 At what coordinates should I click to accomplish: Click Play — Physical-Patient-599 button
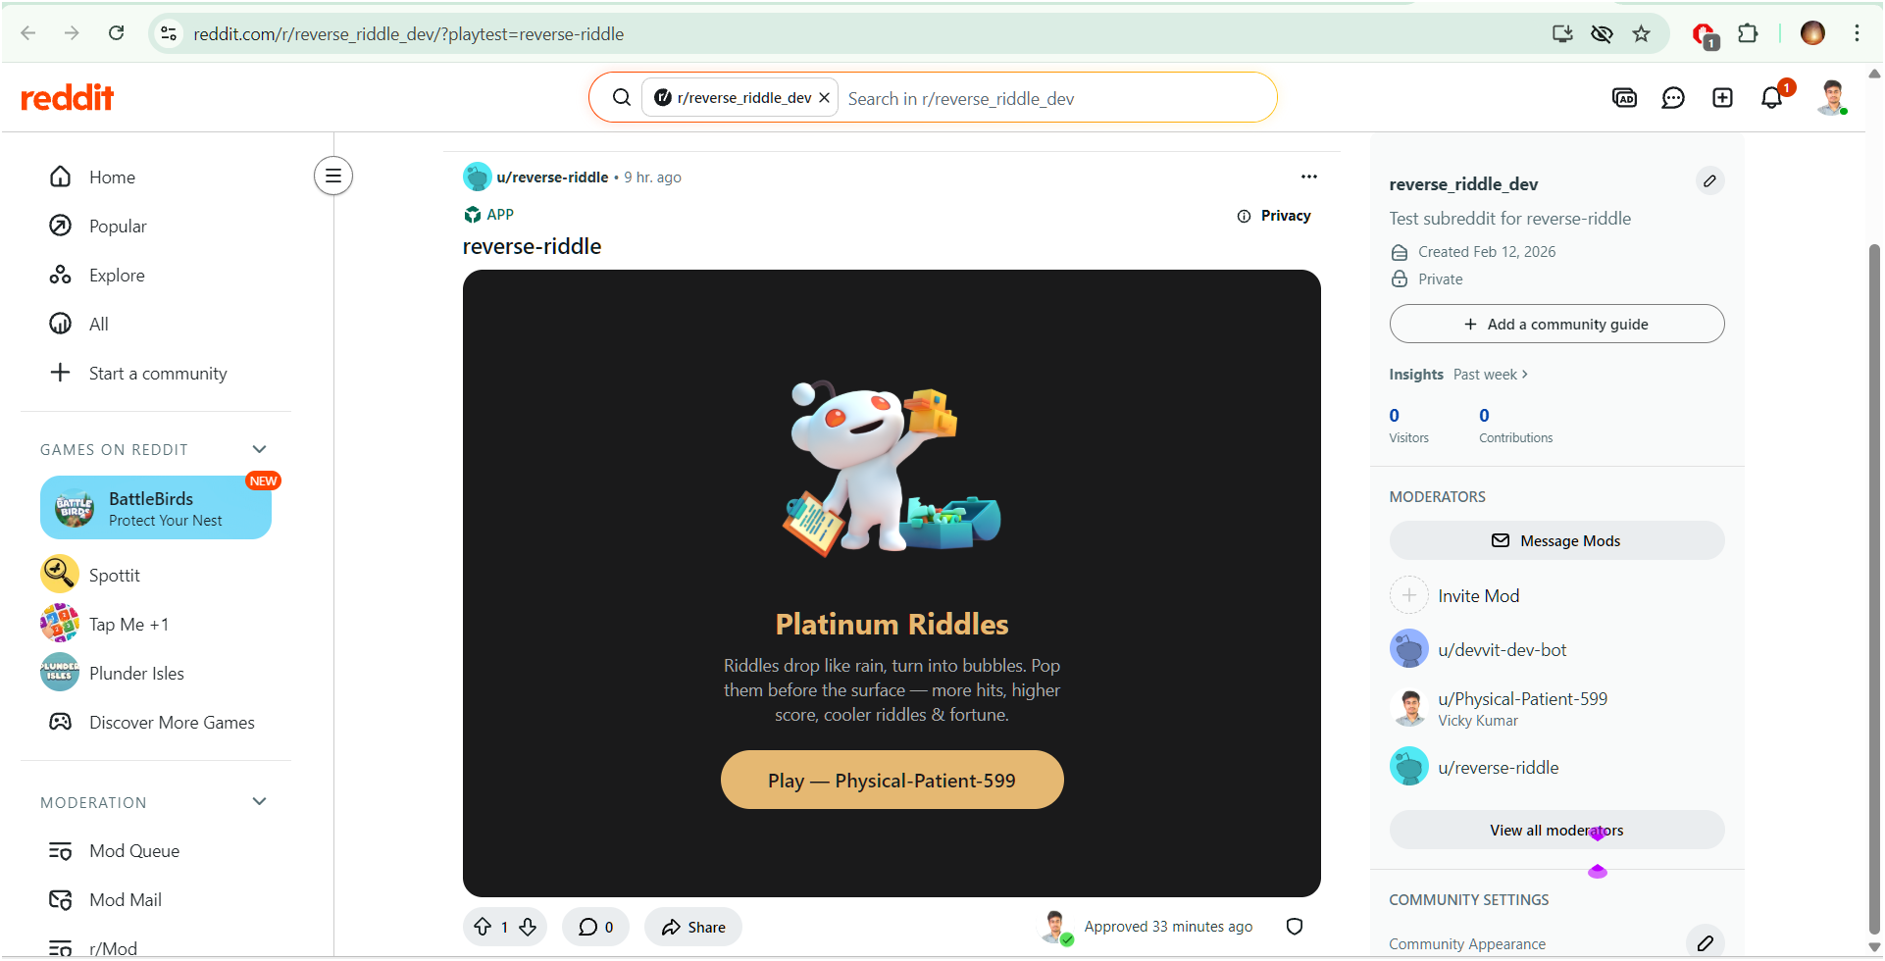click(x=892, y=780)
